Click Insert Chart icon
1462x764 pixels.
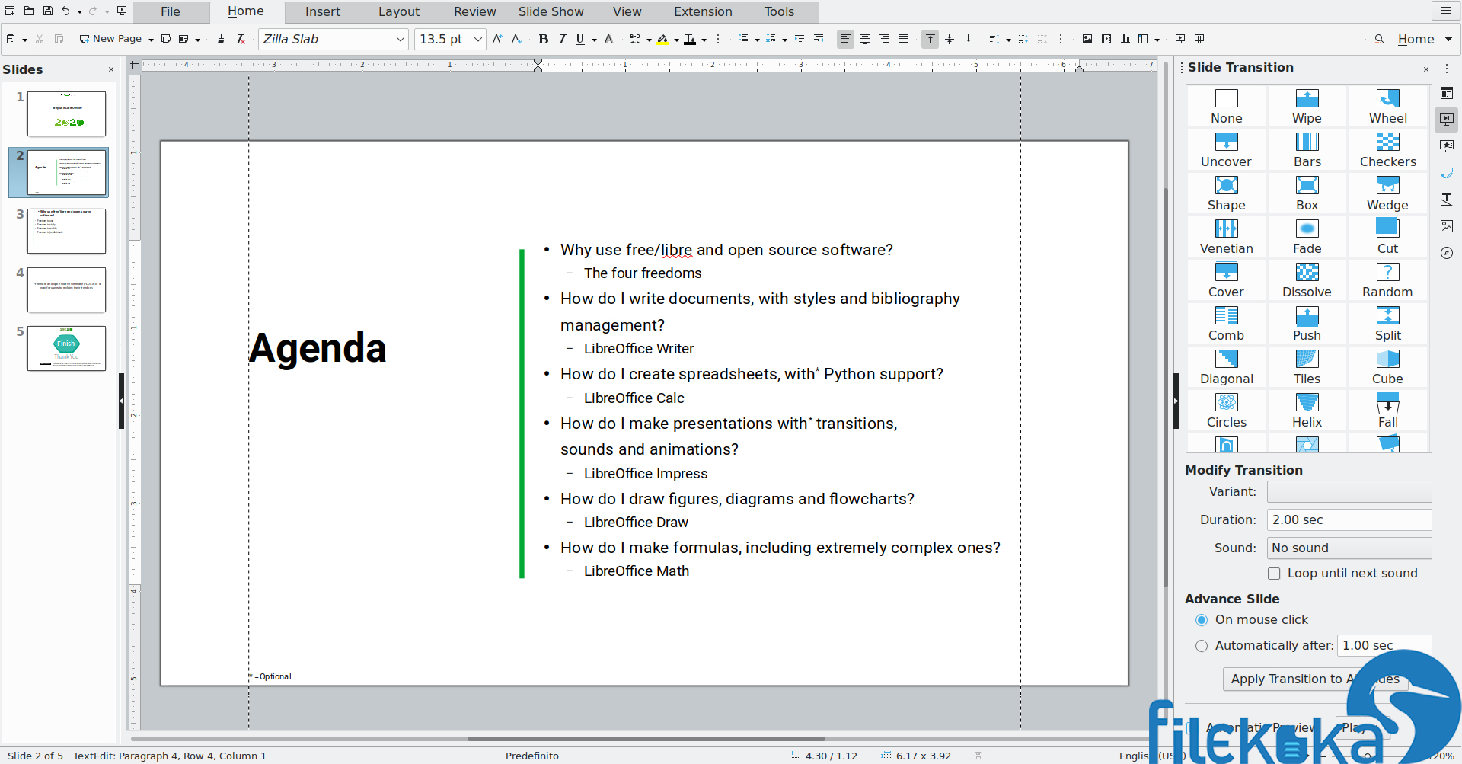point(1125,39)
